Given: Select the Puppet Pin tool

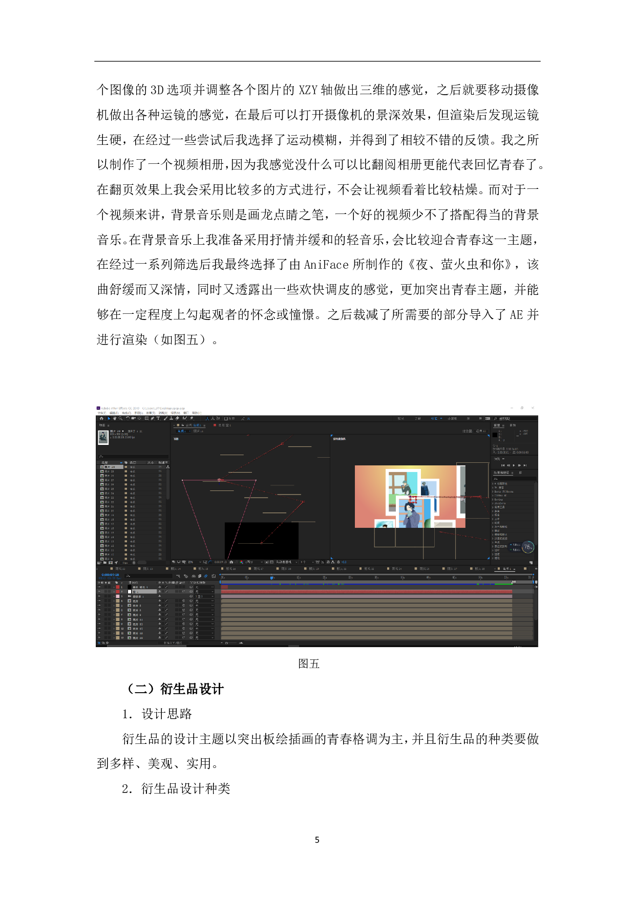Looking at the screenshot, I should [191, 418].
